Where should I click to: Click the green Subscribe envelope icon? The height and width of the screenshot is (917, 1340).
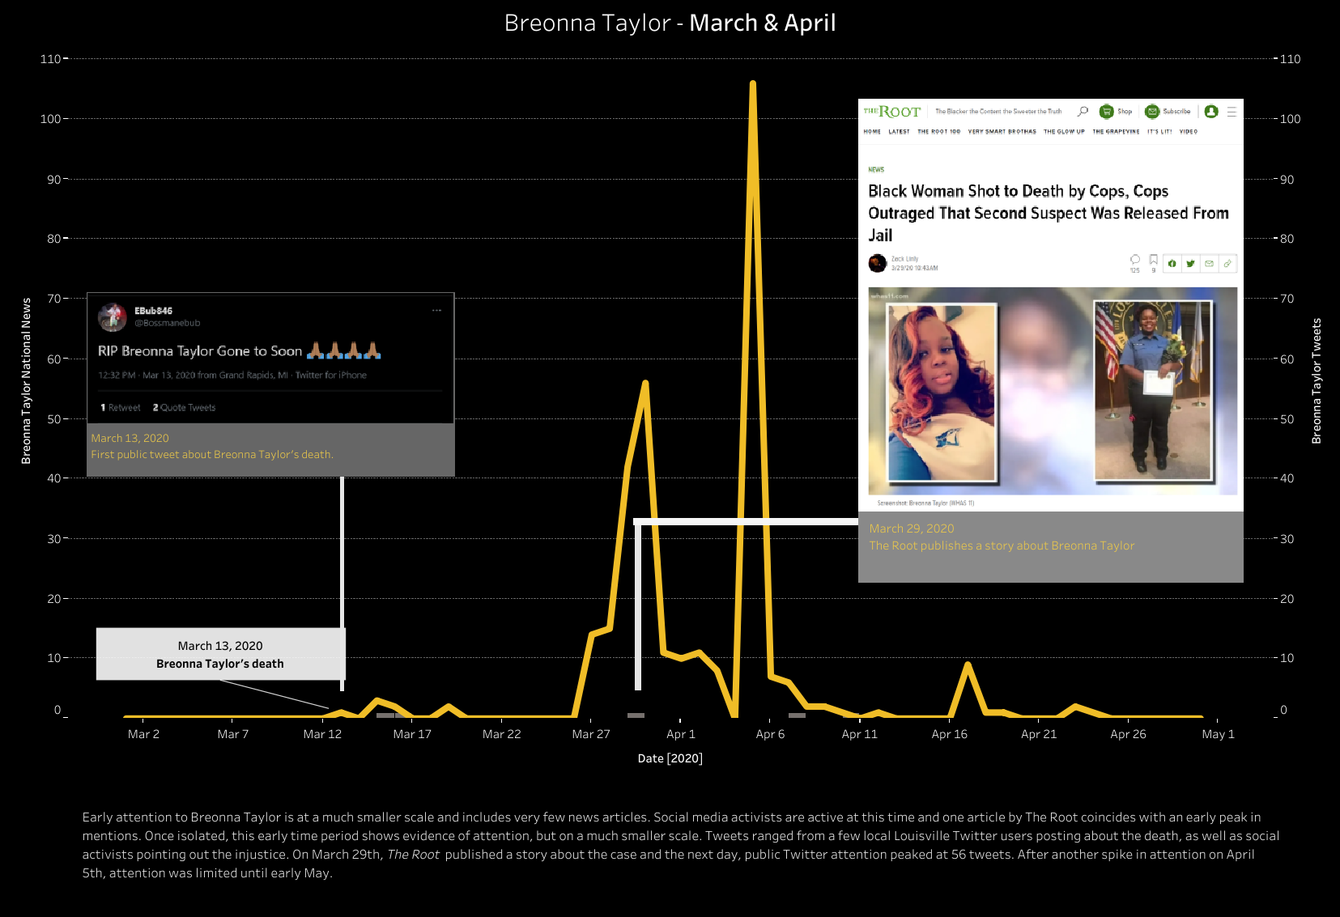pos(1152,111)
